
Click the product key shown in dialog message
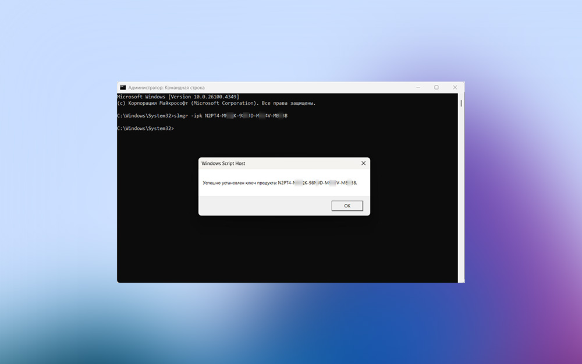(317, 183)
